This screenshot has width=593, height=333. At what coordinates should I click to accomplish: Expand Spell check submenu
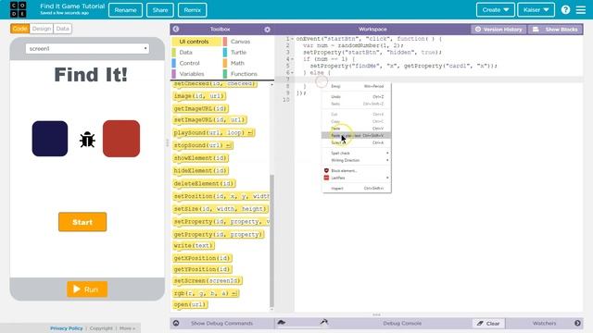click(356, 153)
